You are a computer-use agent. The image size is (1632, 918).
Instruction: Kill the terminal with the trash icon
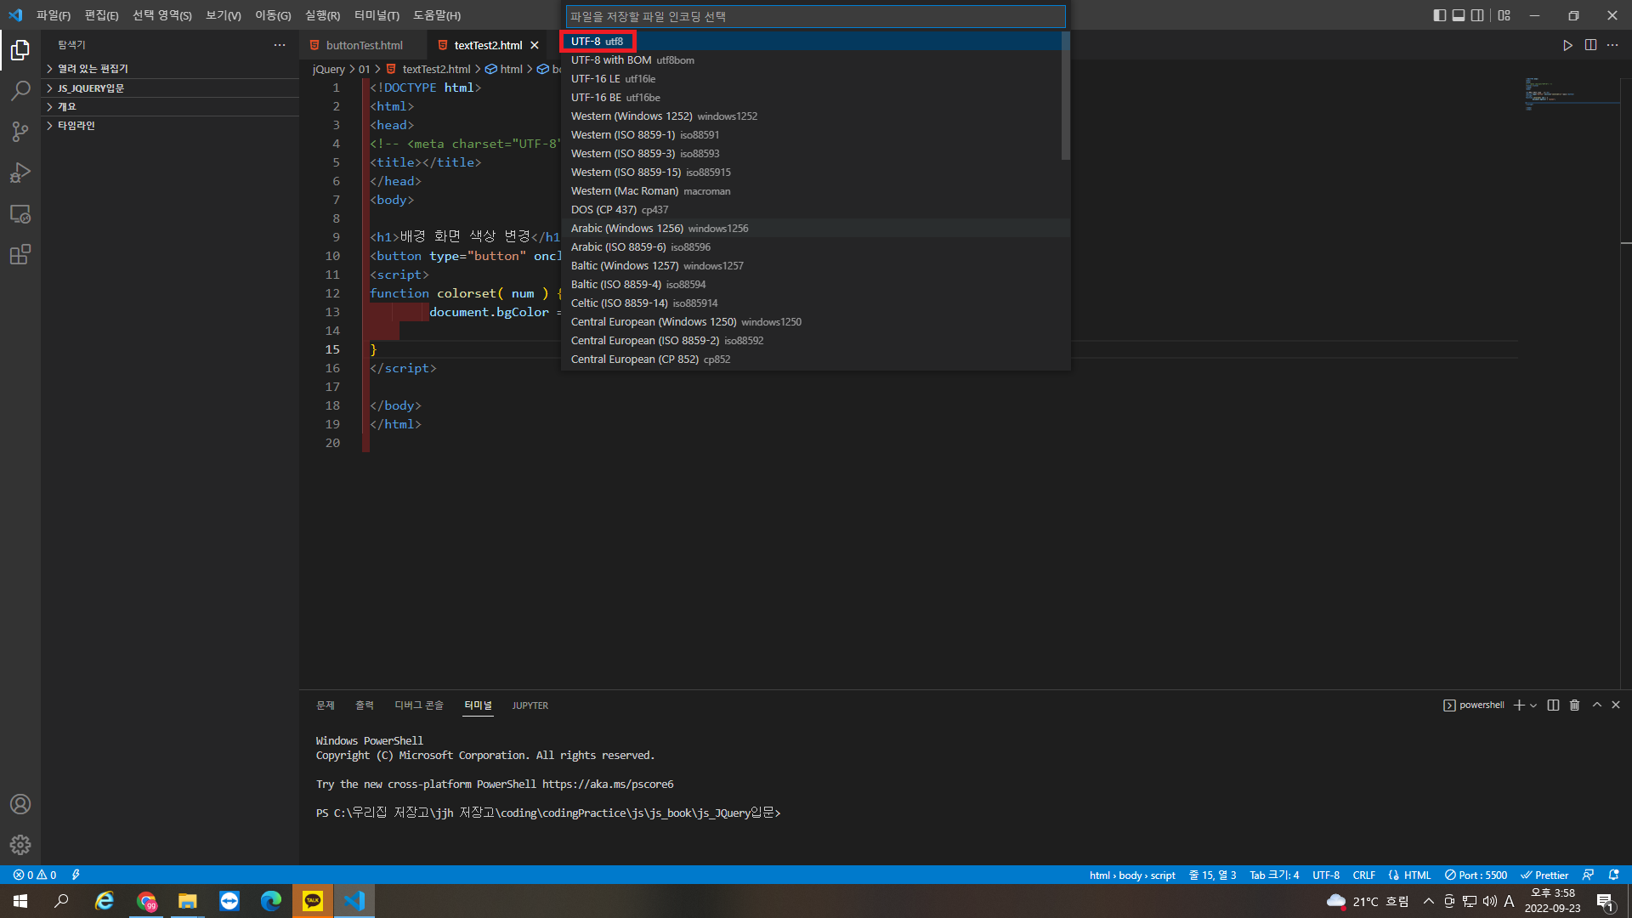tap(1574, 705)
